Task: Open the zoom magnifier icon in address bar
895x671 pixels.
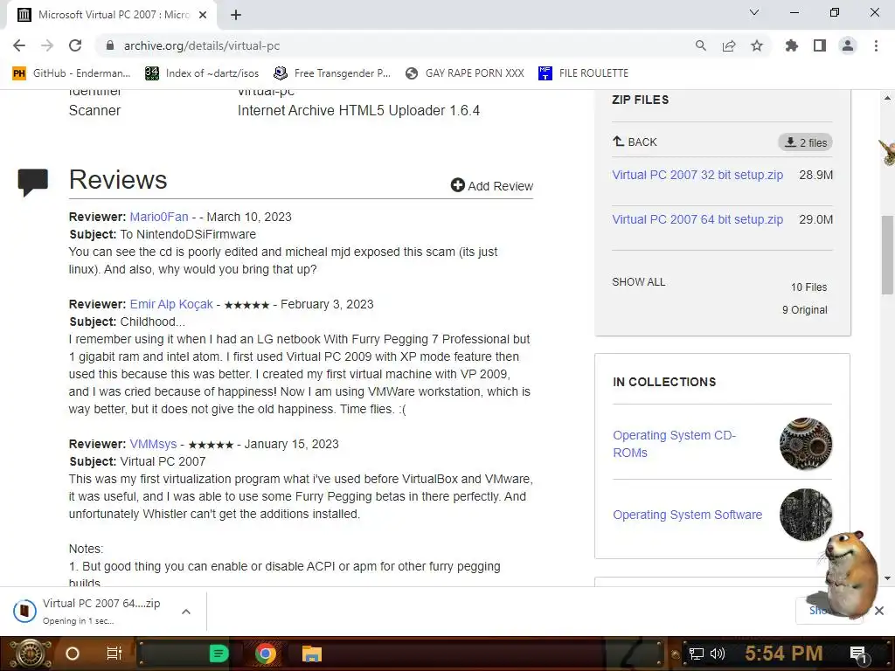Action: [701, 45]
